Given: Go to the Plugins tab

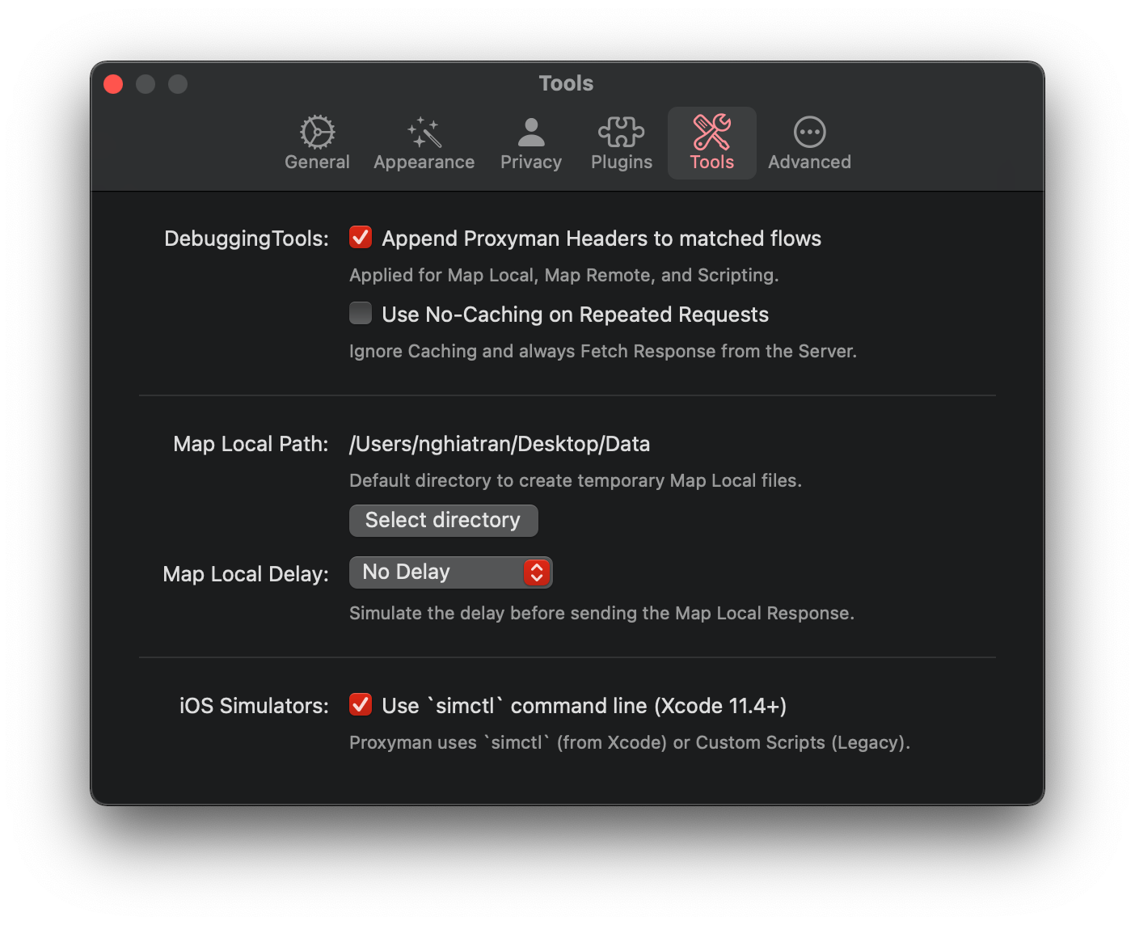Looking at the screenshot, I should [x=621, y=143].
